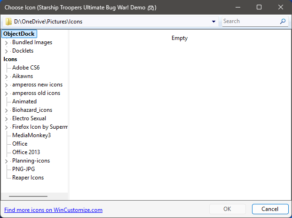Select the Office 2013 folder
The height and width of the screenshot is (218, 292).
click(x=26, y=152)
